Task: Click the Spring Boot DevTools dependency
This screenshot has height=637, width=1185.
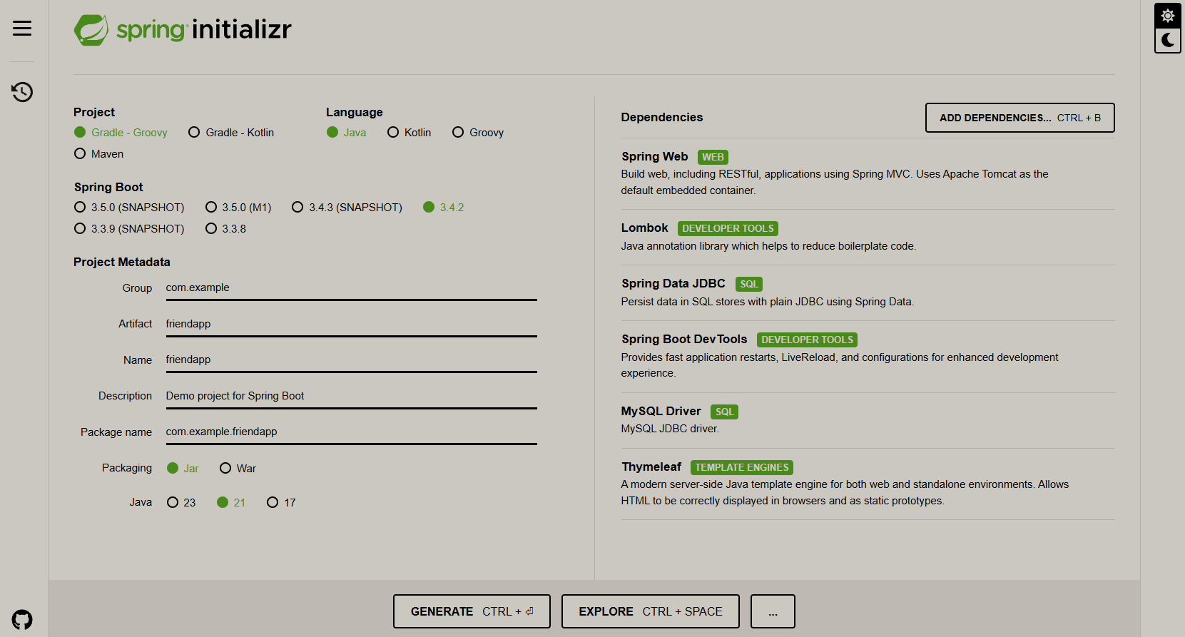Action: point(868,356)
